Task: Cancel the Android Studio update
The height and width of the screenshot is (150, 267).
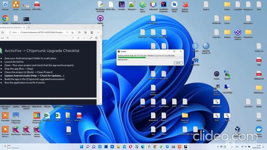Action: point(178,63)
